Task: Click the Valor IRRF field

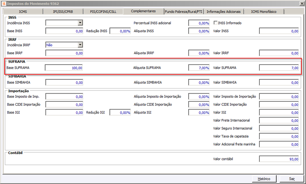Action: click(x=279, y=53)
